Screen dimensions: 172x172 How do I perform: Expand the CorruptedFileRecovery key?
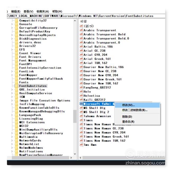(12, 28)
